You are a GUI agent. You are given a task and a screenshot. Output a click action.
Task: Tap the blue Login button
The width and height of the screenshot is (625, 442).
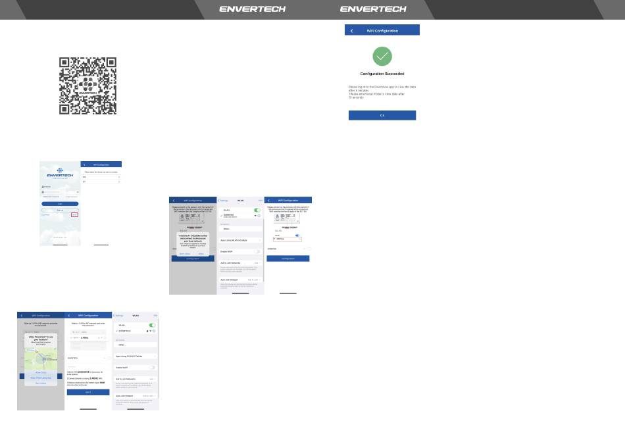(60, 204)
